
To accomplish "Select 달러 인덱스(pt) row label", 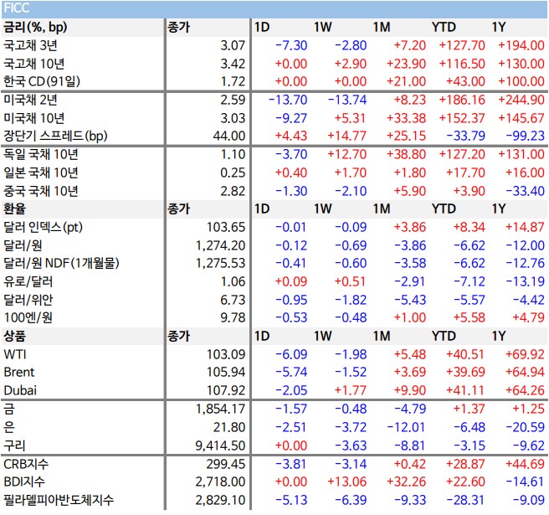I will pyautogui.click(x=43, y=228).
